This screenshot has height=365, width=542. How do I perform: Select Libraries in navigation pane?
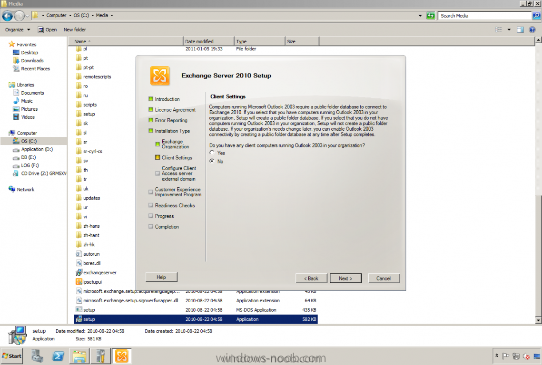[x=25, y=85]
